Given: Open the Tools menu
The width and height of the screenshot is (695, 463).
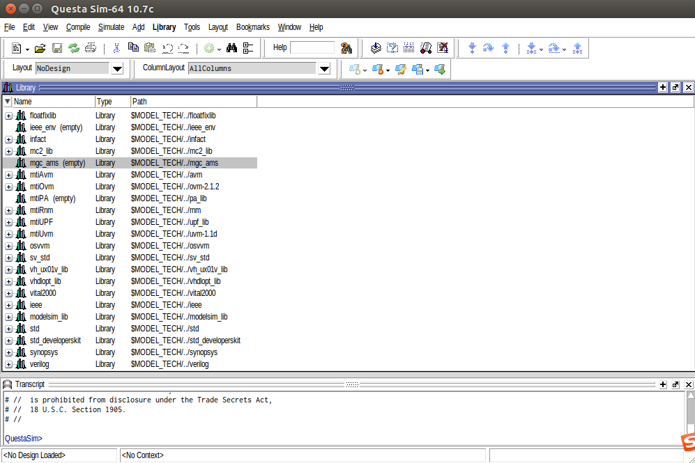Looking at the screenshot, I should click(x=192, y=27).
